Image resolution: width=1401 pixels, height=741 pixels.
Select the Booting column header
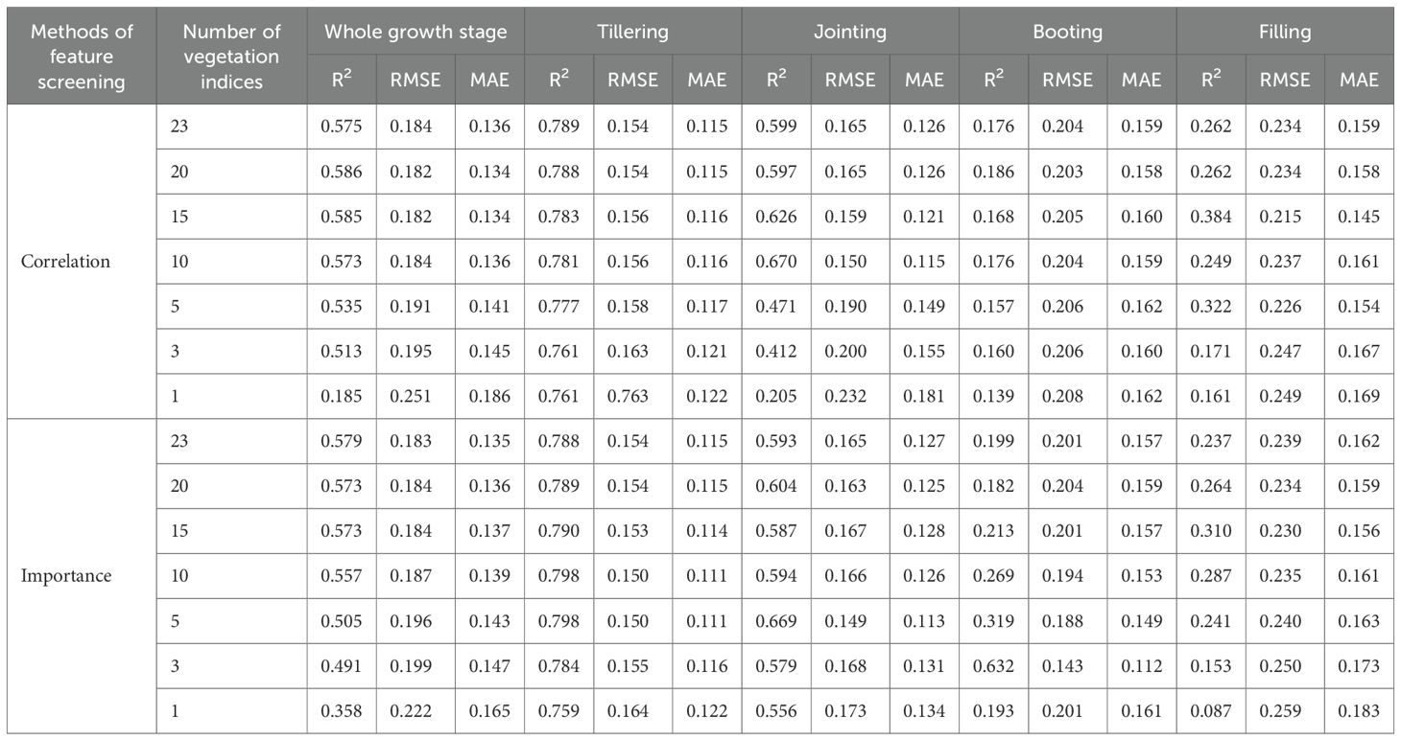click(x=1067, y=32)
